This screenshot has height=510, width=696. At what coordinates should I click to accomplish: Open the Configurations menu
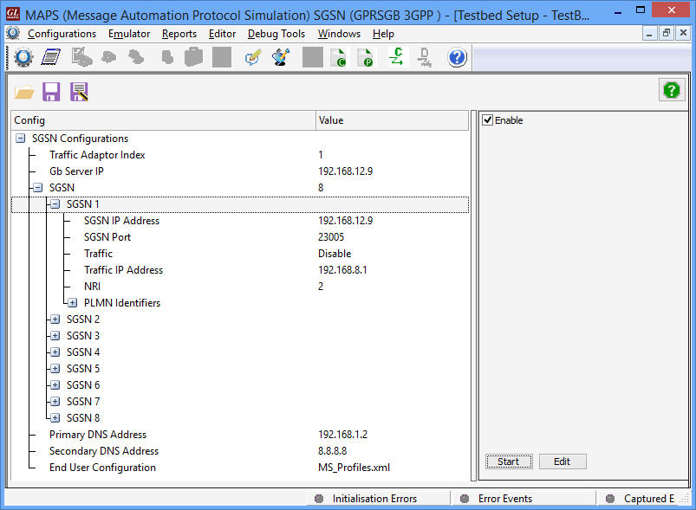coord(62,34)
